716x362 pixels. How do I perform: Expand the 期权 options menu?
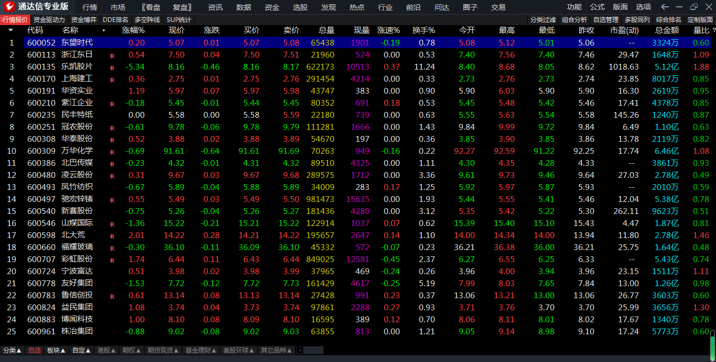tap(132, 350)
